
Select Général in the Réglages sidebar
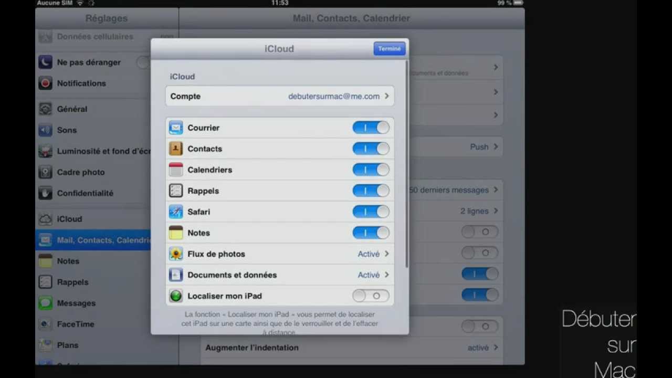click(x=93, y=109)
